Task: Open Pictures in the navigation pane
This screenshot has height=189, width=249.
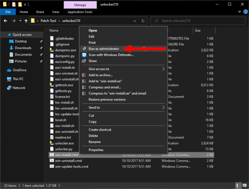Action: coord(21,61)
